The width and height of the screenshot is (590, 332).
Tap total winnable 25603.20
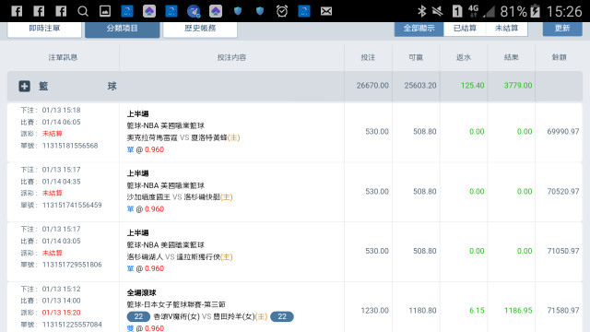(x=420, y=86)
